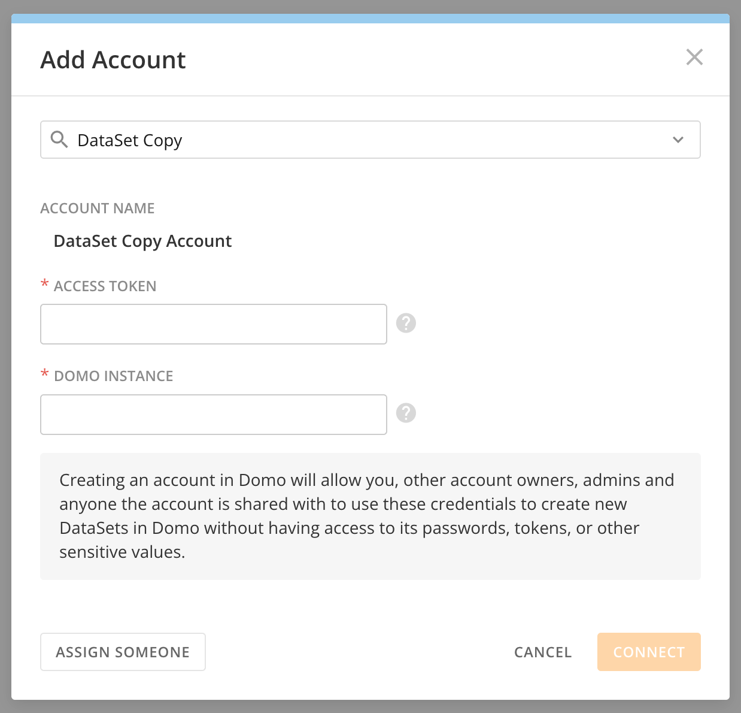
Task: Select the DataSet Copy connector text
Action: pos(130,140)
